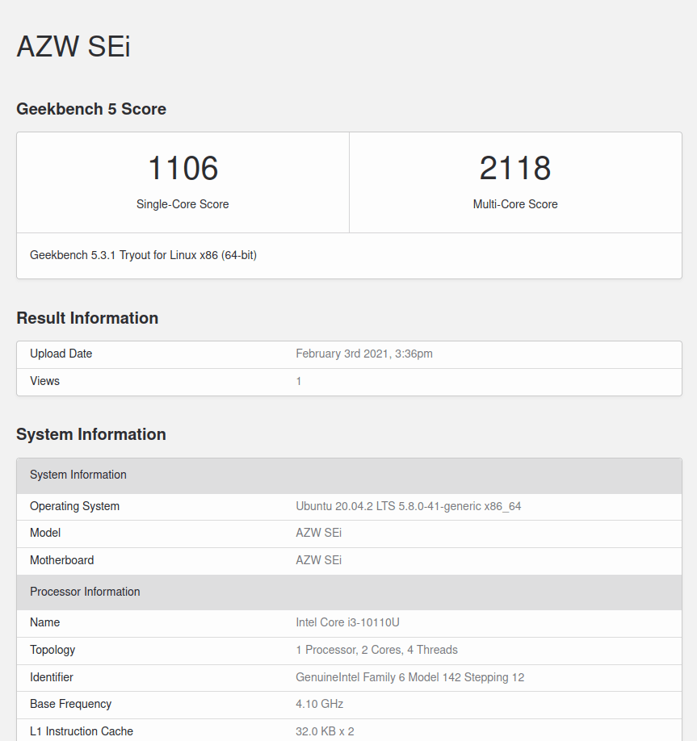Select the Ubuntu 20.04.2 LTS value
This screenshot has height=741, width=697.
pyautogui.click(x=409, y=506)
